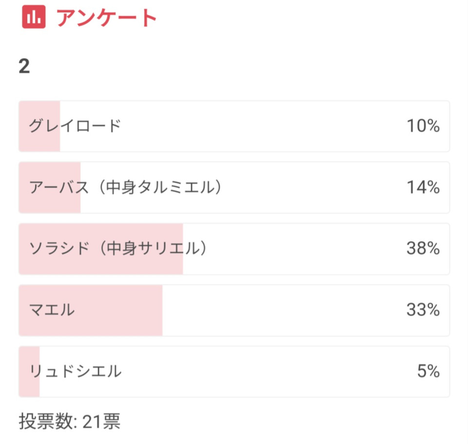
Task: Click the 5% result for リュドシエル
Action: [x=429, y=371]
